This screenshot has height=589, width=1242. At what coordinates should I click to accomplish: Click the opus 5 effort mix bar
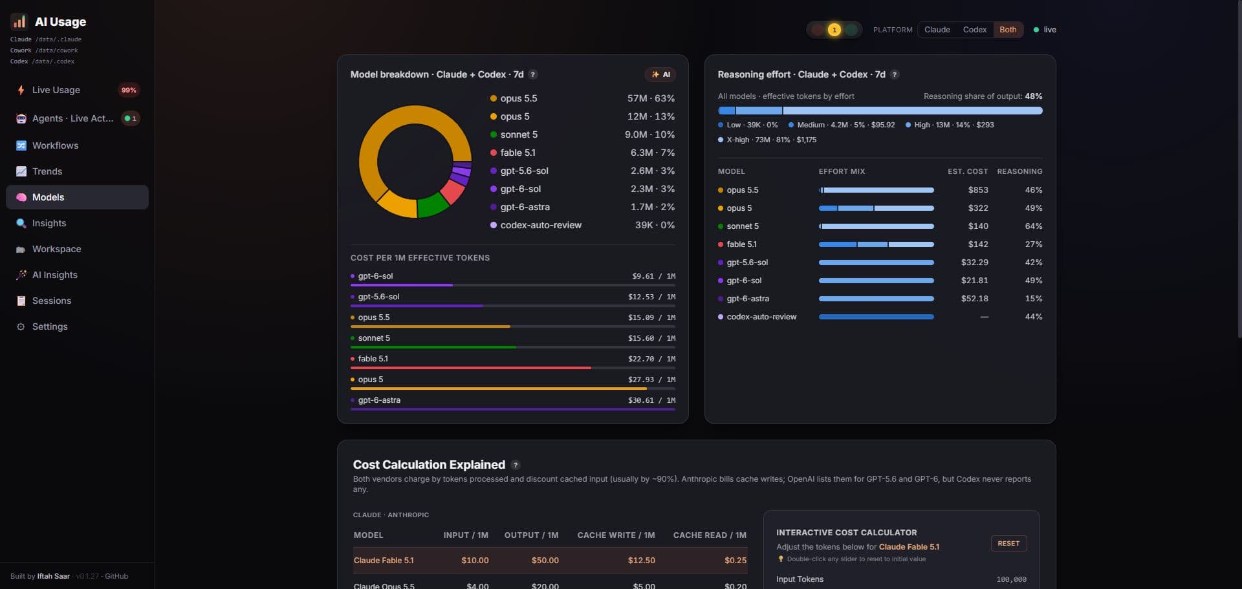click(x=877, y=208)
